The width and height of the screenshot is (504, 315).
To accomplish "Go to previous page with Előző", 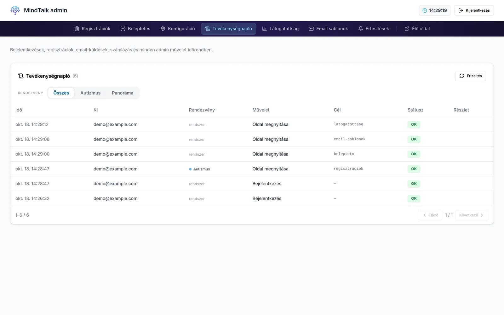I will tap(431, 215).
